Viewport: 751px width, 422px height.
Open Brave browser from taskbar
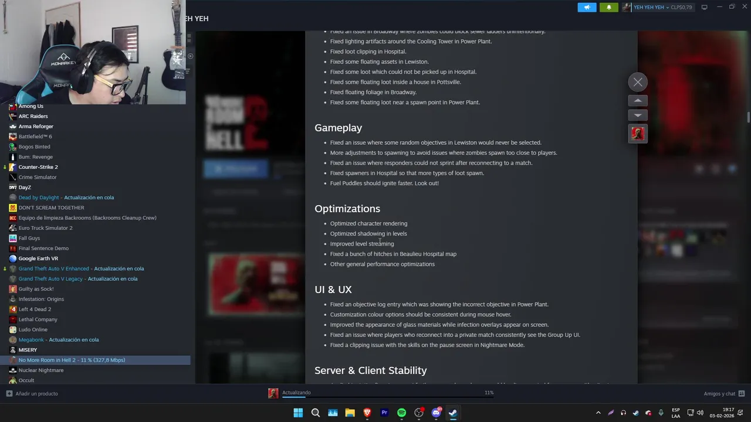click(x=367, y=413)
